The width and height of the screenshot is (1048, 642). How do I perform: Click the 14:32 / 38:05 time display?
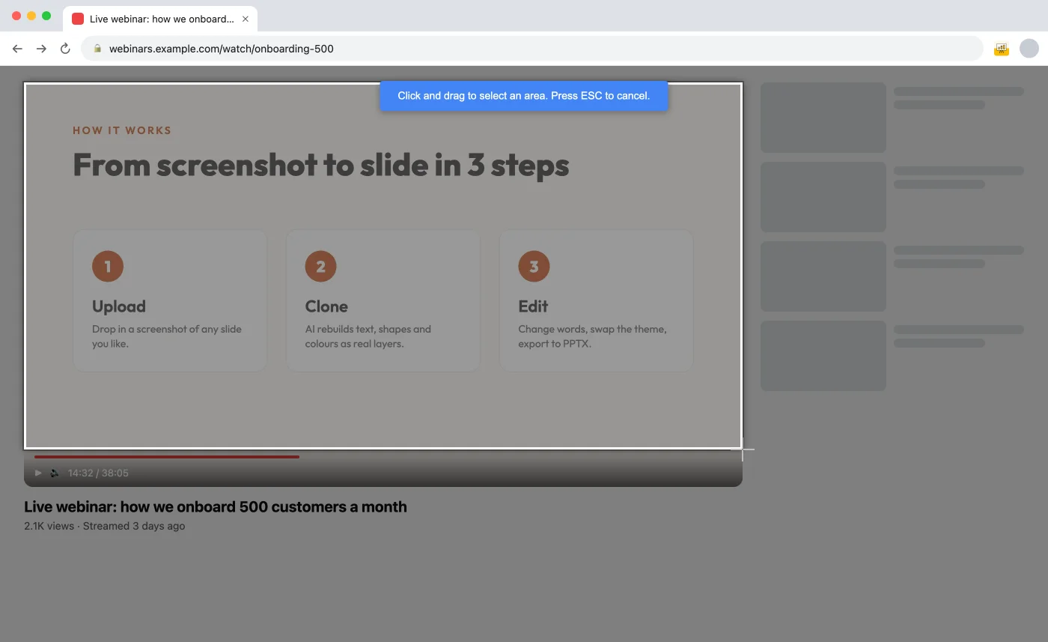click(x=98, y=473)
